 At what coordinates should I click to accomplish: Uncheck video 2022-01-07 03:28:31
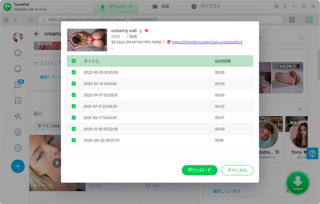[74, 95]
